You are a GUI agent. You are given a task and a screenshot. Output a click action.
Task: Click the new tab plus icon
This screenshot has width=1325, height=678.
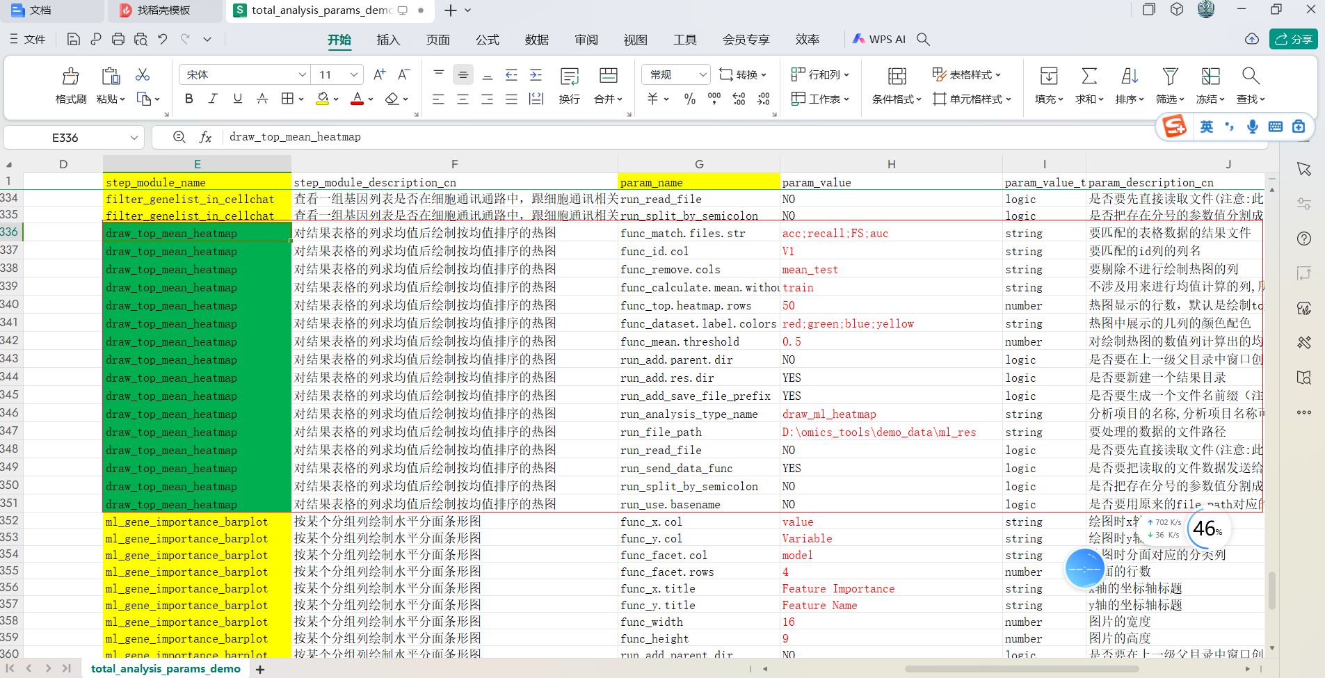(451, 10)
